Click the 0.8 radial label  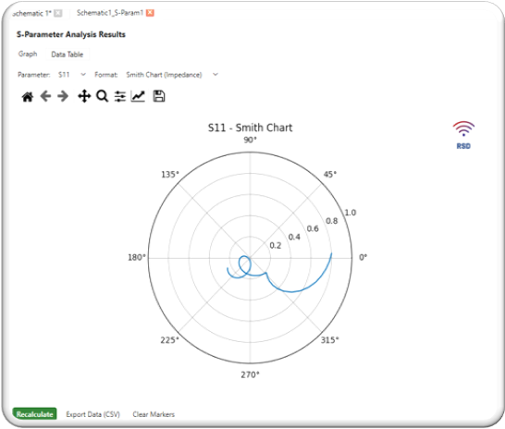tap(332, 221)
